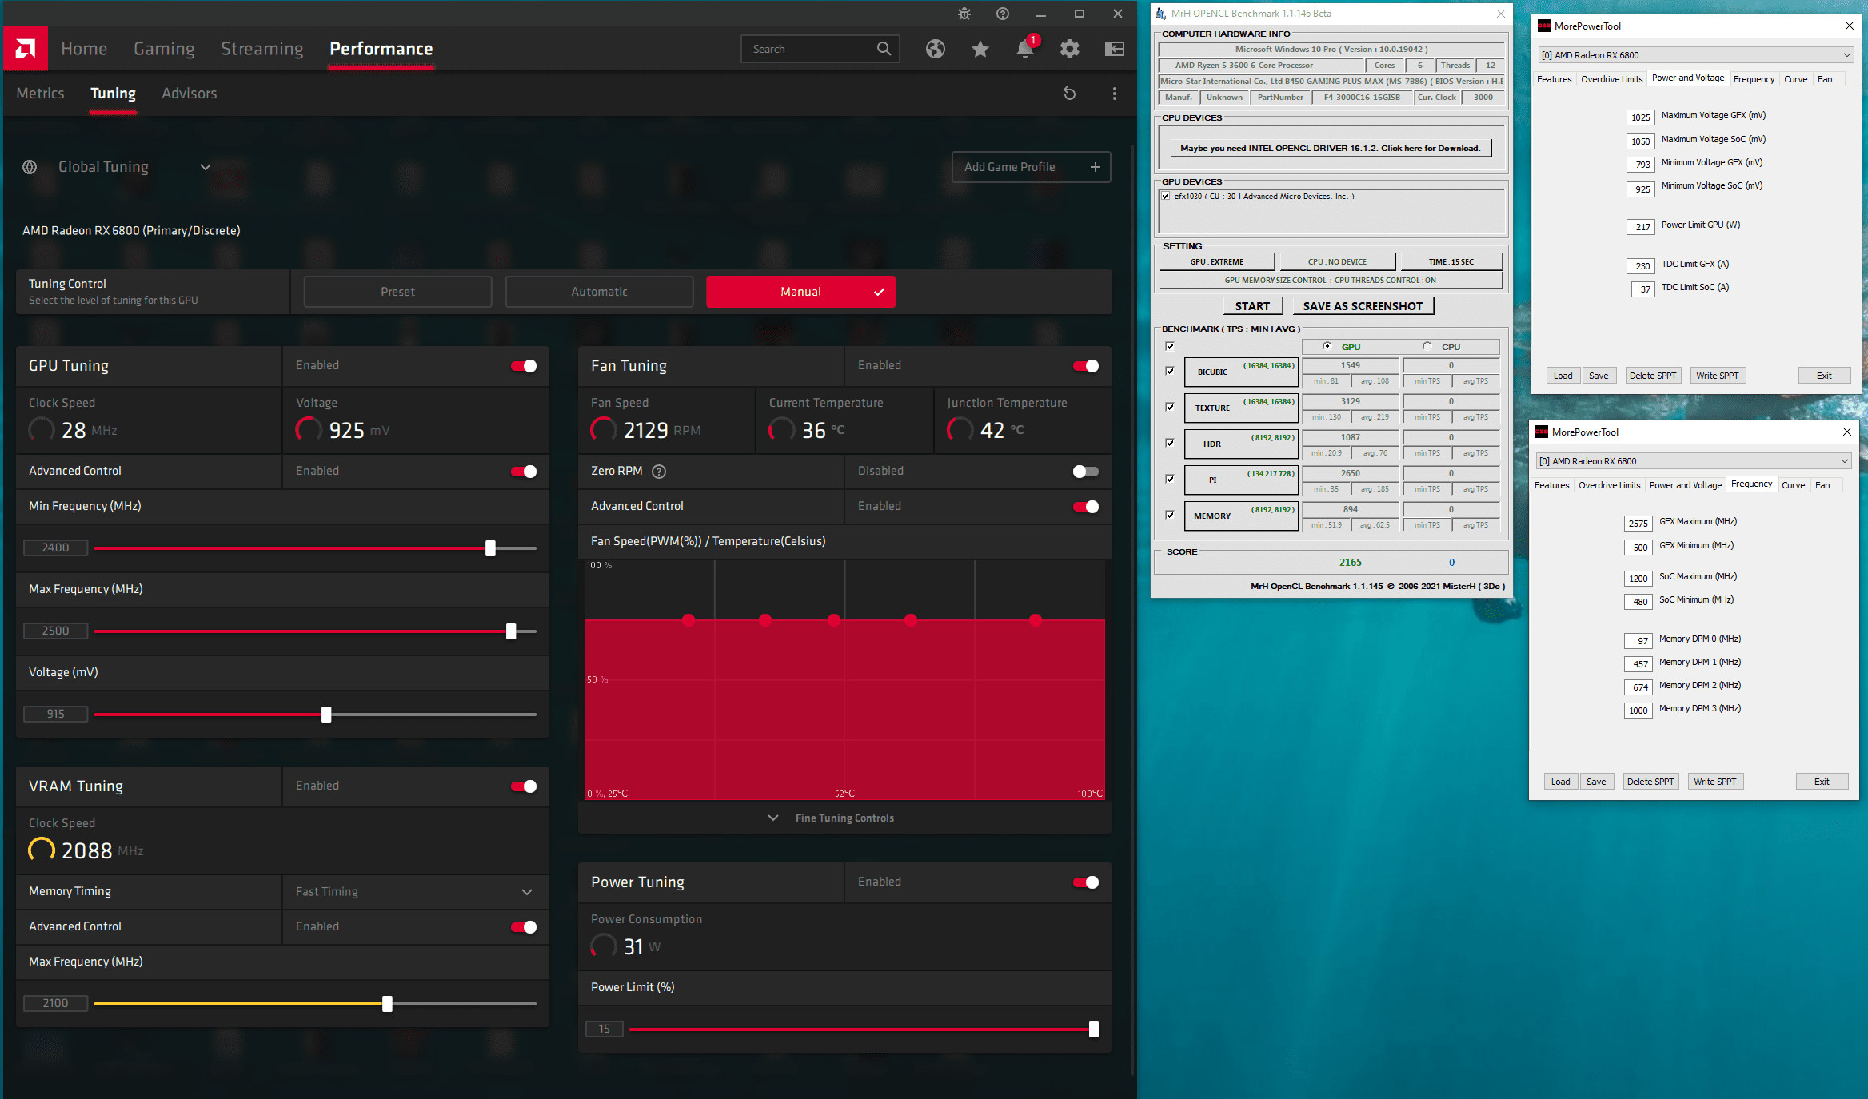The width and height of the screenshot is (1868, 1099).
Task: Open the settings gear icon
Action: coord(1070,49)
